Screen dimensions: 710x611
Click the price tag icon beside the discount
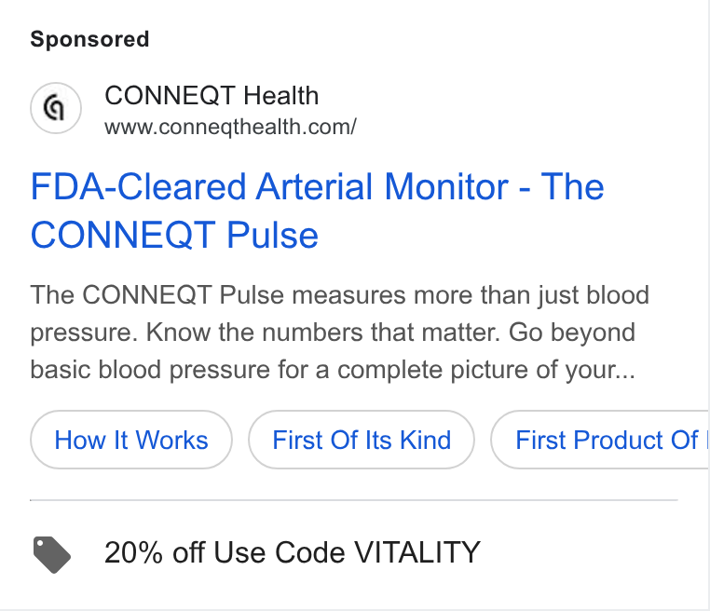51,554
